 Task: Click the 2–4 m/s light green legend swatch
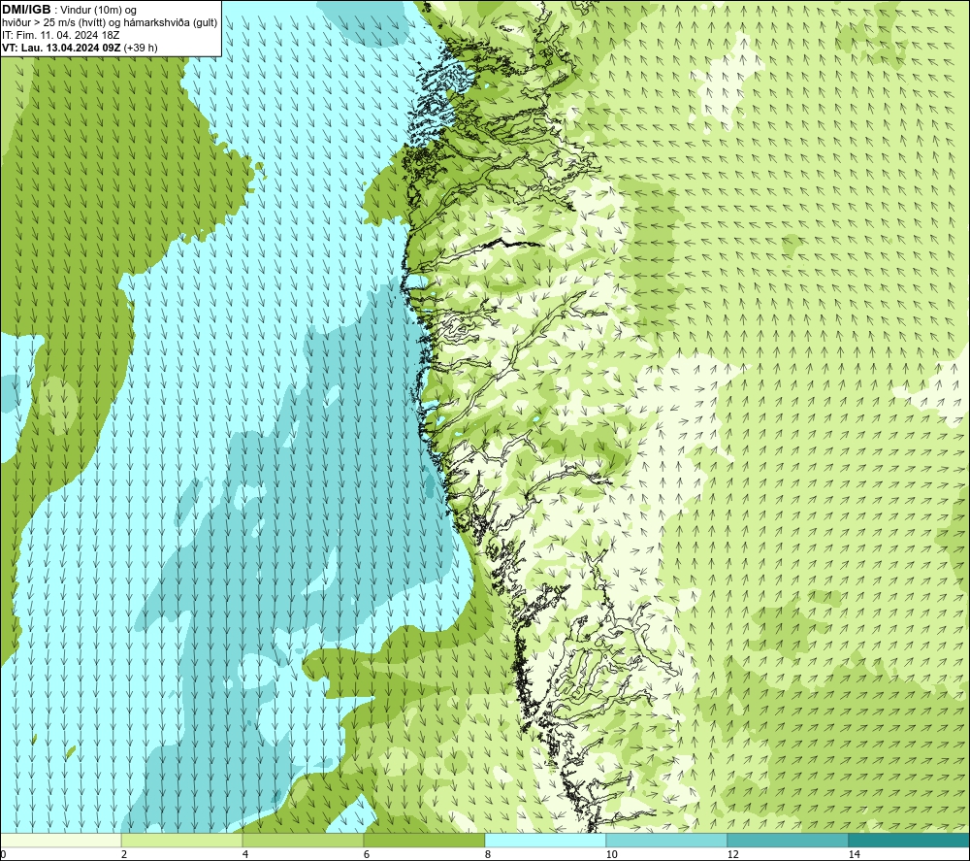pyautogui.click(x=182, y=840)
